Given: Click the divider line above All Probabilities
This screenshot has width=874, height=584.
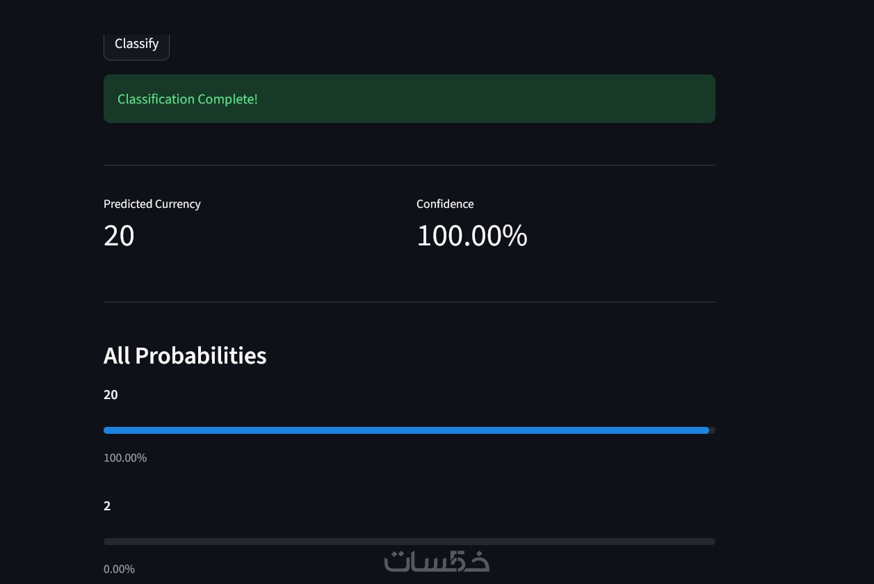Looking at the screenshot, I should click(x=409, y=302).
